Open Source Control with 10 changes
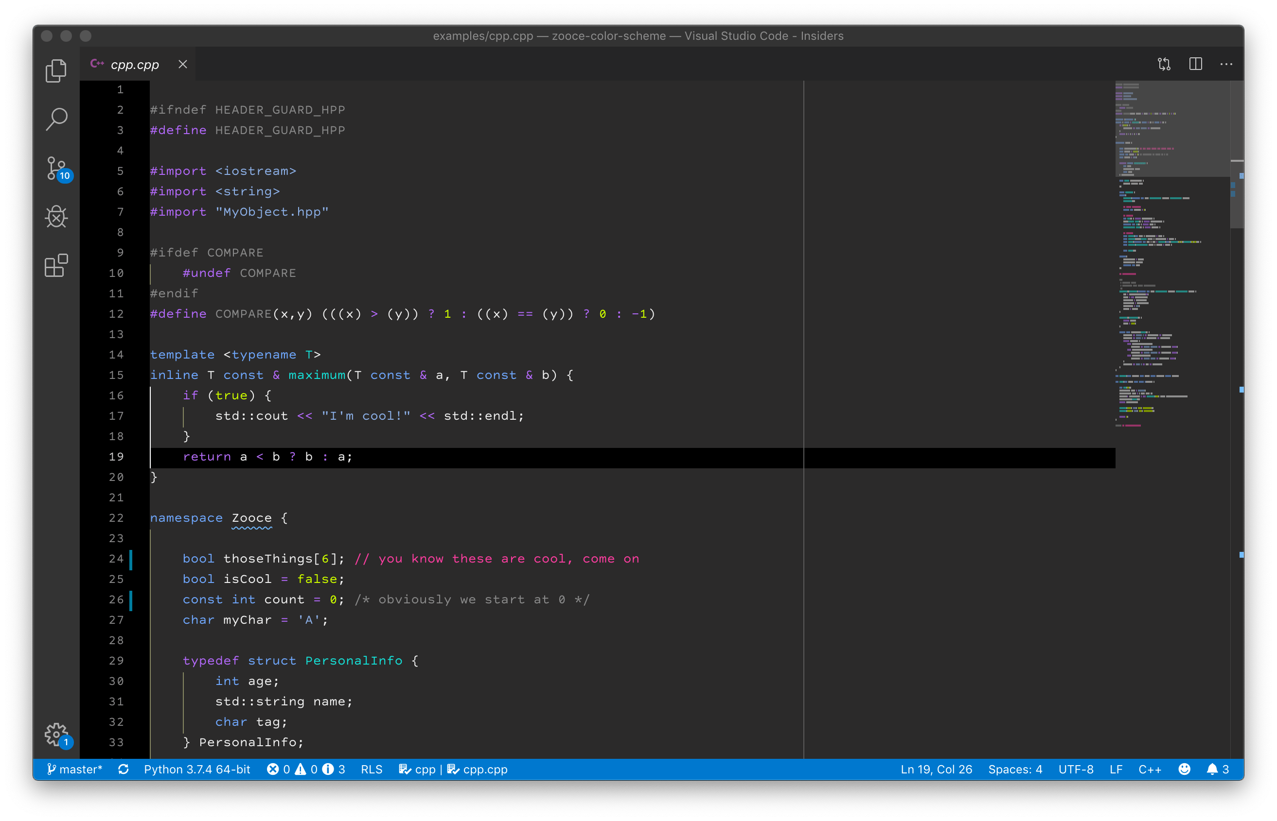 (x=56, y=169)
